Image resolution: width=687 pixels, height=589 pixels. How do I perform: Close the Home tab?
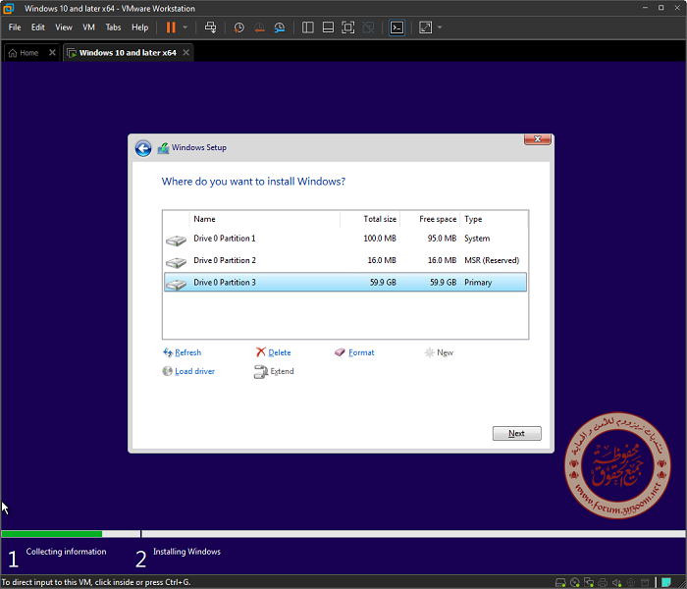tap(52, 53)
